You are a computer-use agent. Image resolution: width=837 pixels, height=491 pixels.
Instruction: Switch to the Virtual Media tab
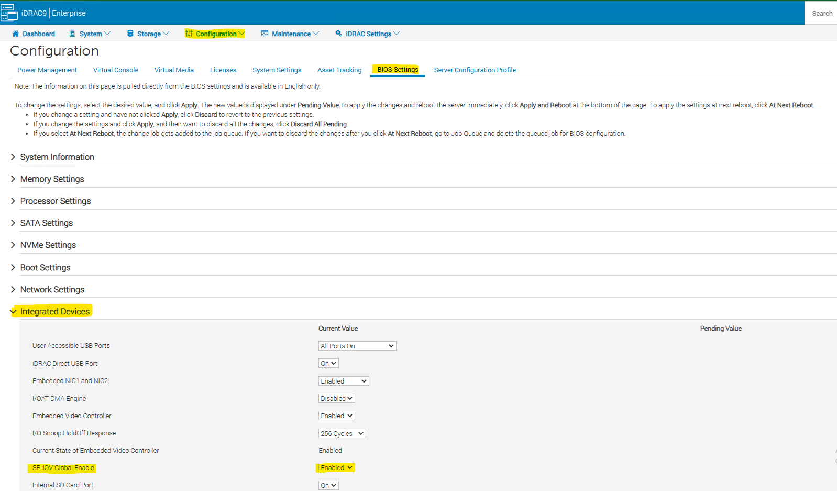pyautogui.click(x=174, y=70)
